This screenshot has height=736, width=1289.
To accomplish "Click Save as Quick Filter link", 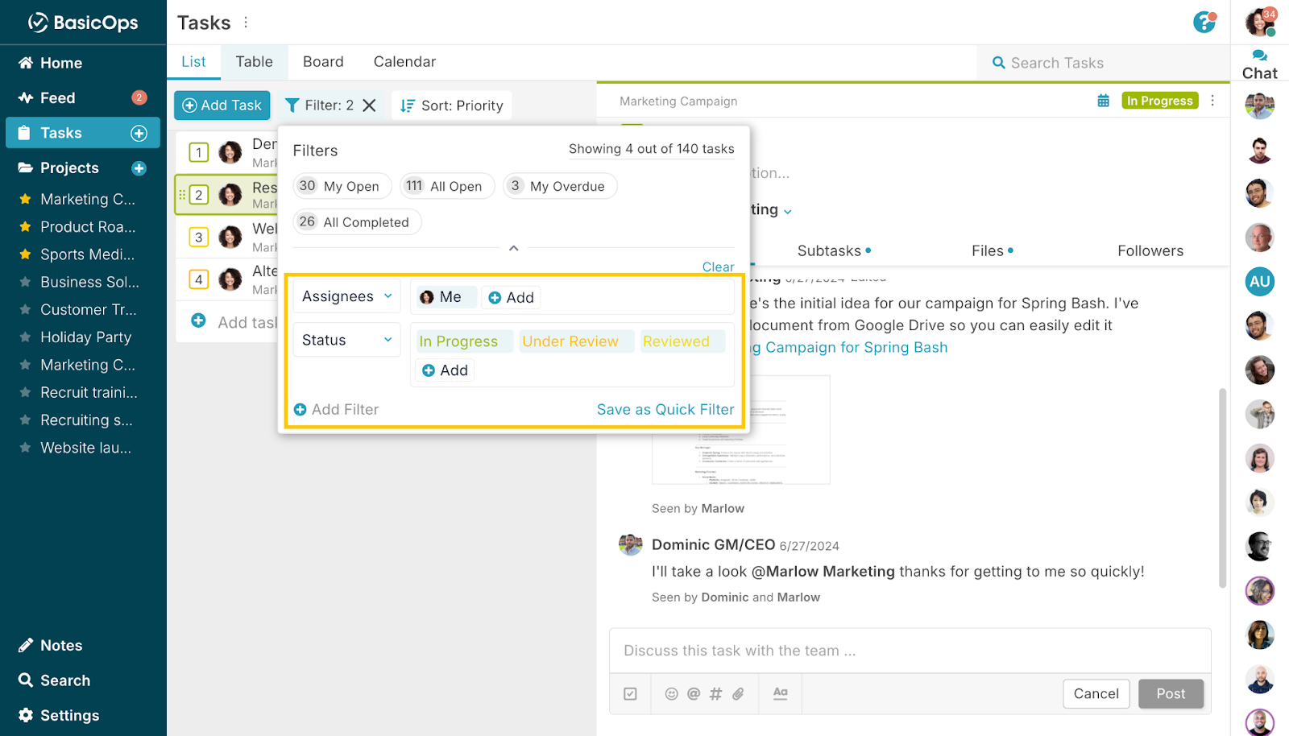I will click(x=665, y=409).
